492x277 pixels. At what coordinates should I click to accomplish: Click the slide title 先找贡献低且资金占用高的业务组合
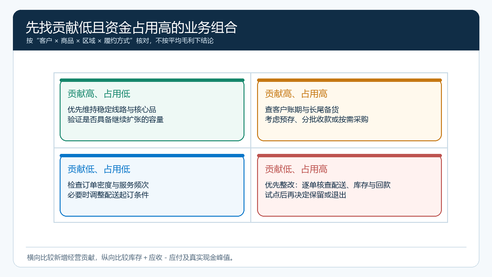point(131,28)
